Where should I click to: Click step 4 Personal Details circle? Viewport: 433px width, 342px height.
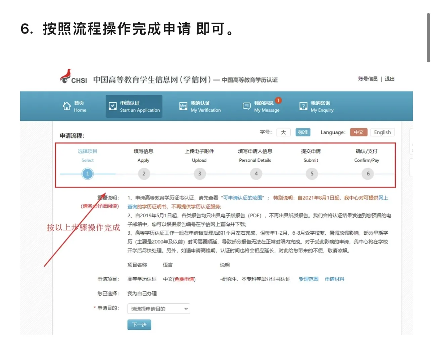click(256, 174)
